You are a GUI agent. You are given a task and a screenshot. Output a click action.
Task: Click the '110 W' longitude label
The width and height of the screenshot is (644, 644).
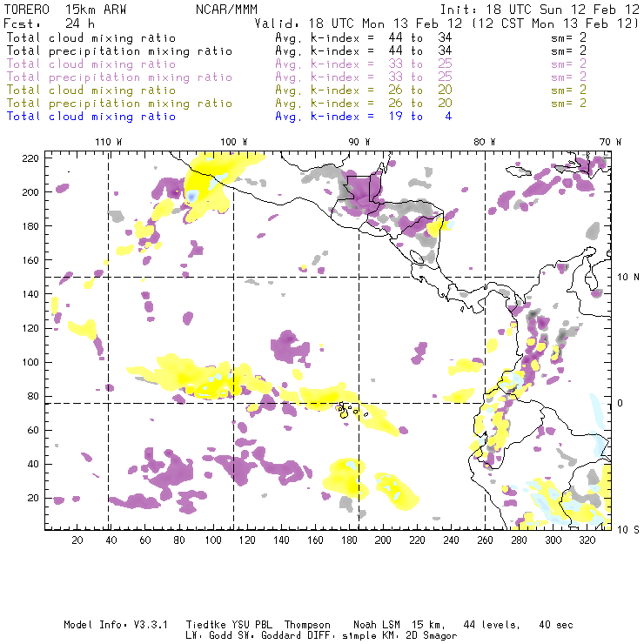click(109, 142)
